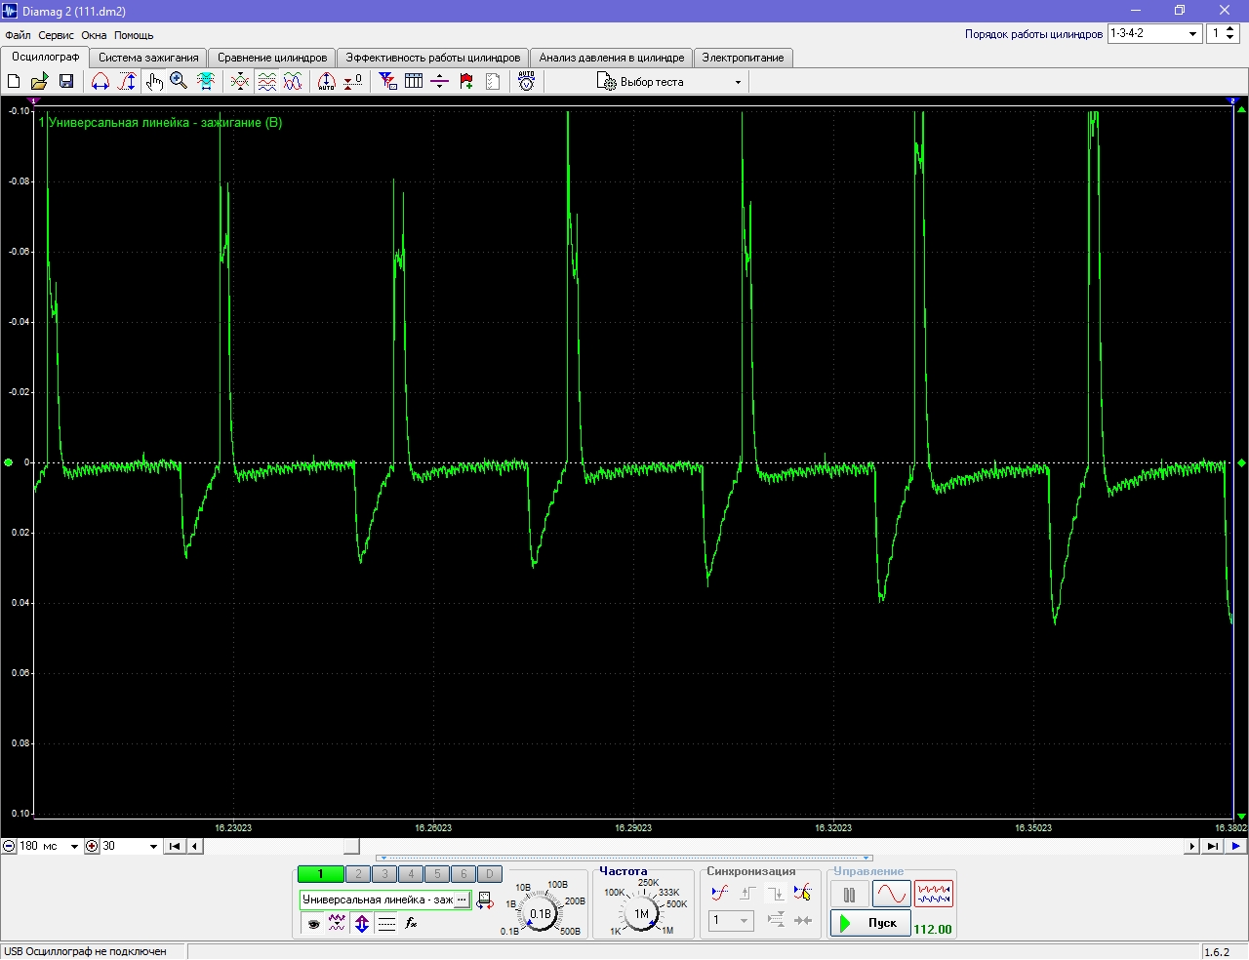Toggle channel 6 button

(x=463, y=874)
